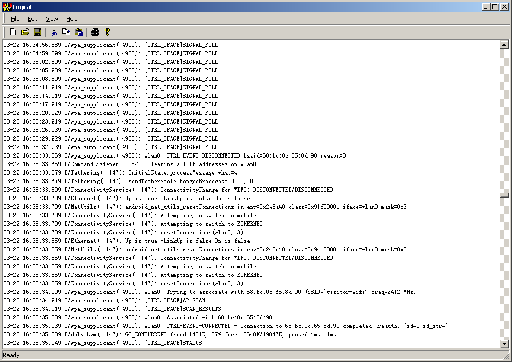Click the scrollbar down arrow
Screen dimensions: 512x362
click(504, 343)
